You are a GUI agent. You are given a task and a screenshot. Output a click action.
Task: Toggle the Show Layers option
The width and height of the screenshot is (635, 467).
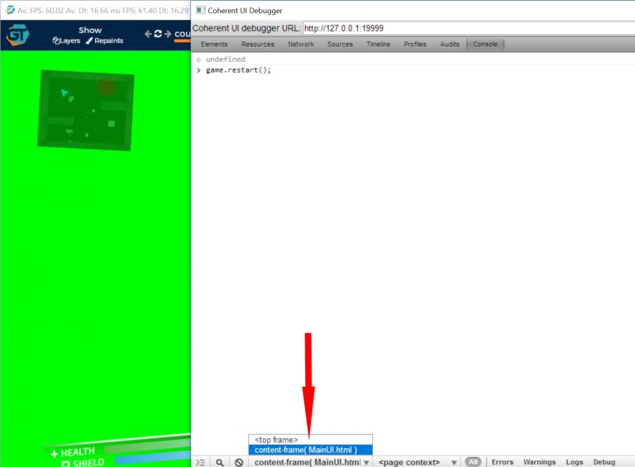[x=67, y=41]
